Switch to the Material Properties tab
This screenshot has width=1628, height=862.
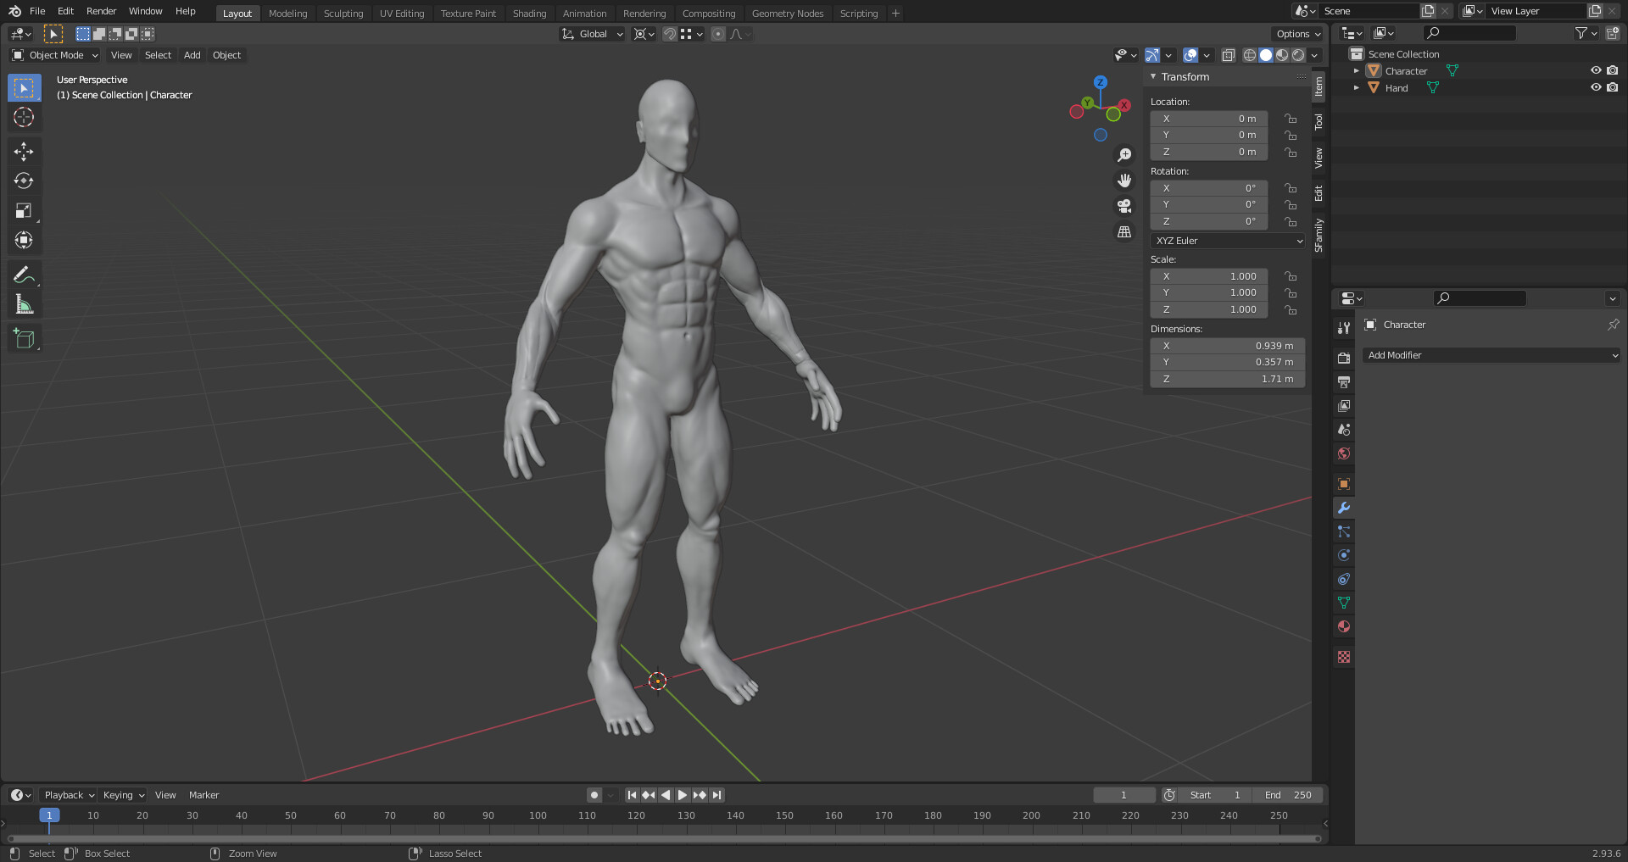[x=1344, y=626]
